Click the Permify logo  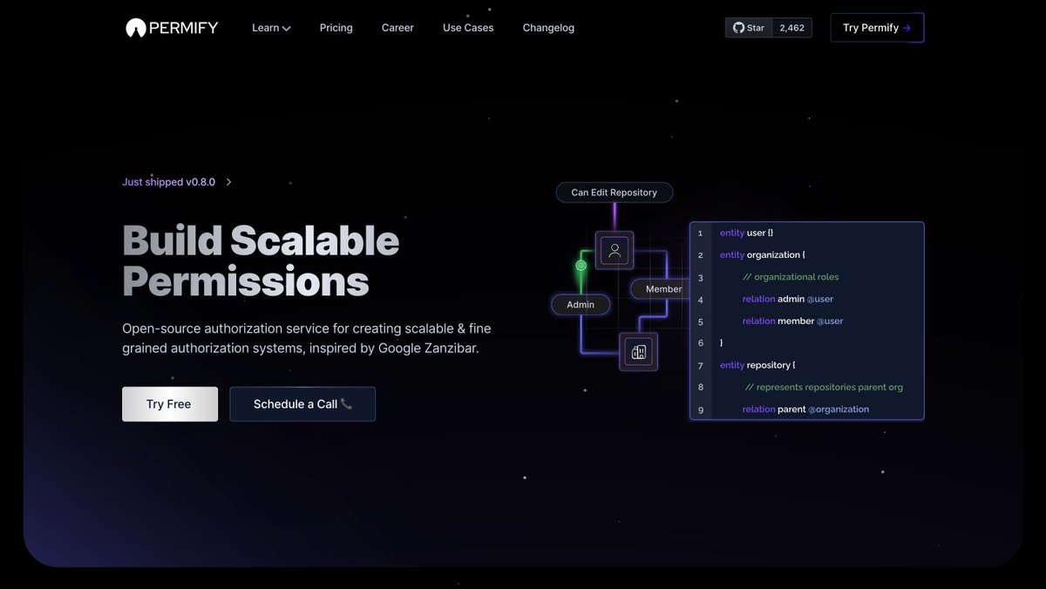coord(172,28)
